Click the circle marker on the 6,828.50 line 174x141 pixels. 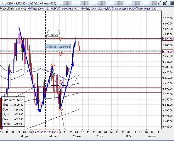(x=61, y=39)
